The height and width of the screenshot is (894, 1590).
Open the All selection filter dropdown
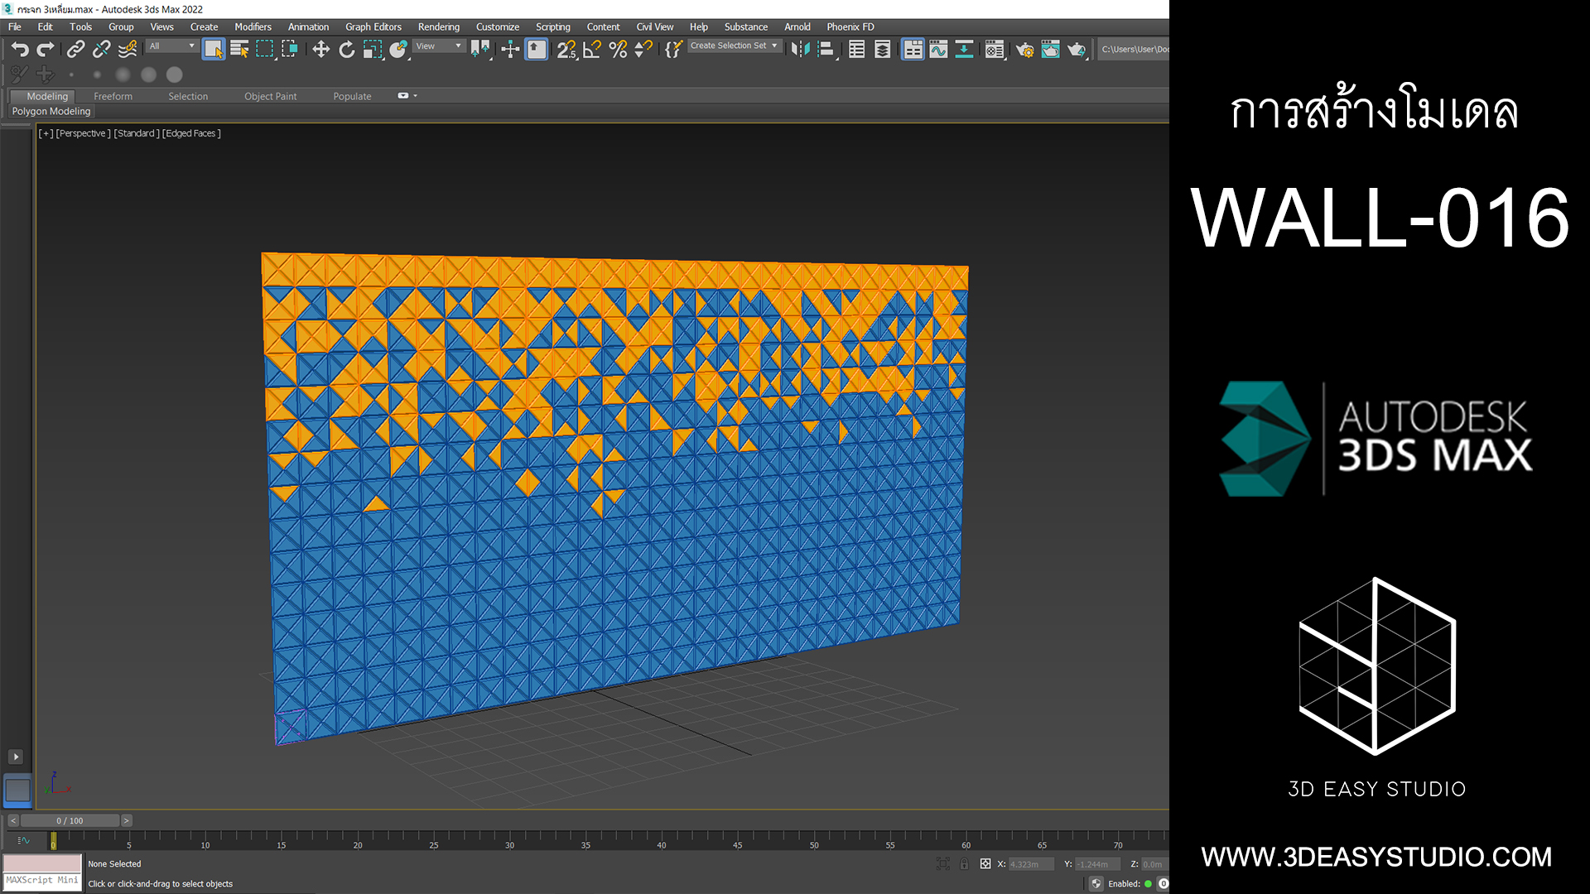172,46
